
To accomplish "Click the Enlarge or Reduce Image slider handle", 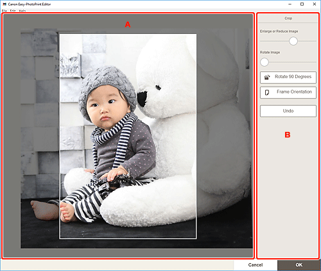I will pos(293,41).
